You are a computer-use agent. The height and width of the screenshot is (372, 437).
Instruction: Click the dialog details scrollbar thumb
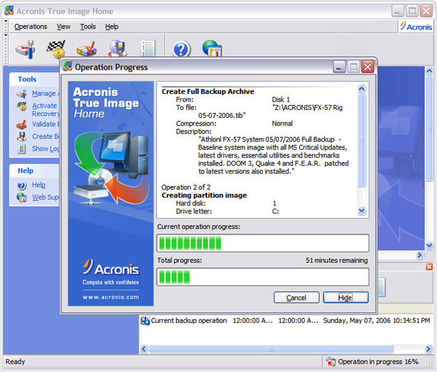(x=361, y=140)
